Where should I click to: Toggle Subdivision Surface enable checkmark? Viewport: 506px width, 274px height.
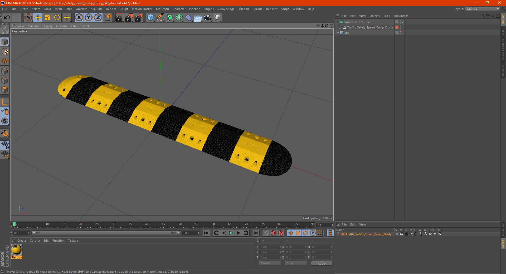click(x=403, y=22)
